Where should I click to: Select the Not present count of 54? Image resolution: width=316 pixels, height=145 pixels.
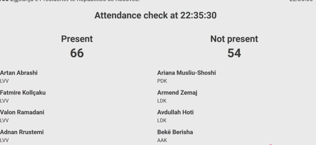click(234, 53)
